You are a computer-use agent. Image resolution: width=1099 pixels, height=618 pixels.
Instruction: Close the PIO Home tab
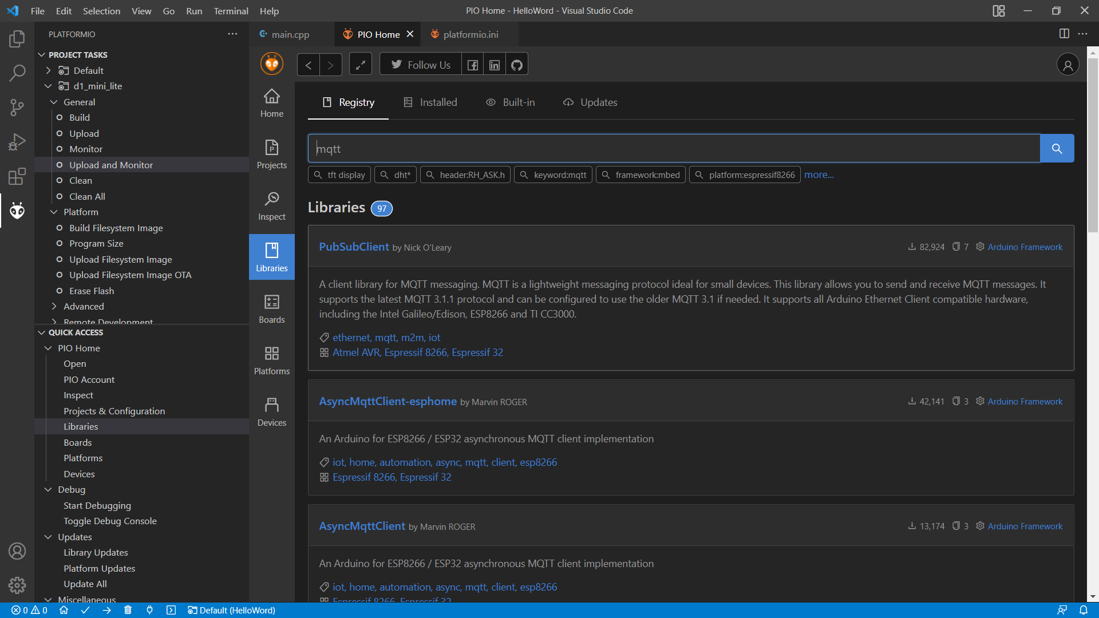(410, 34)
